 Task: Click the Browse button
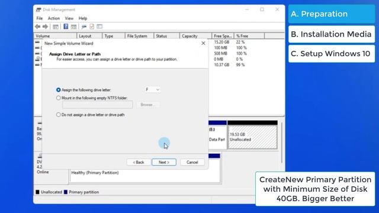pos(148,105)
